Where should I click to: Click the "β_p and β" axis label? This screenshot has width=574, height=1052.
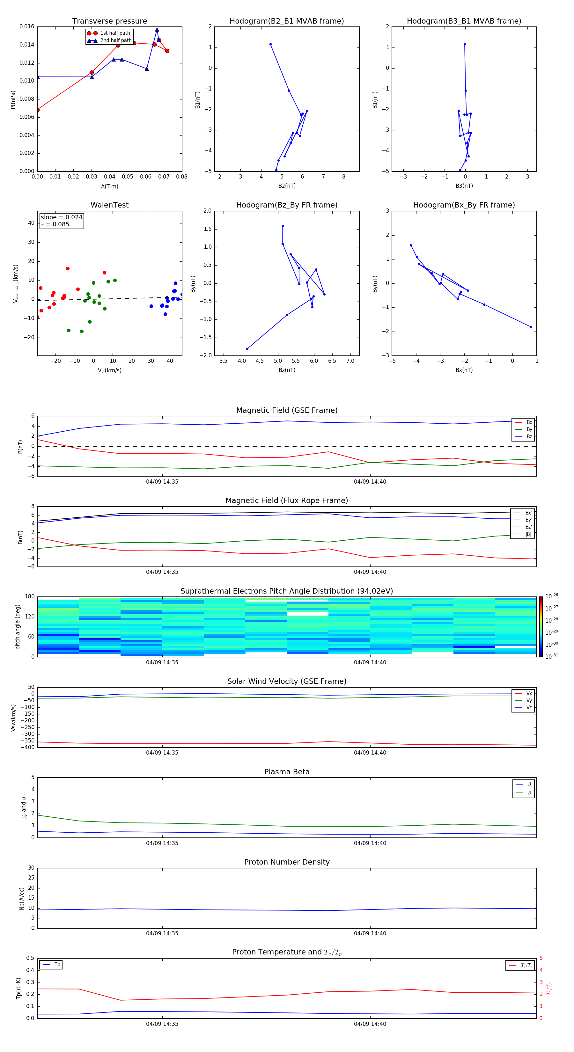(24, 807)
